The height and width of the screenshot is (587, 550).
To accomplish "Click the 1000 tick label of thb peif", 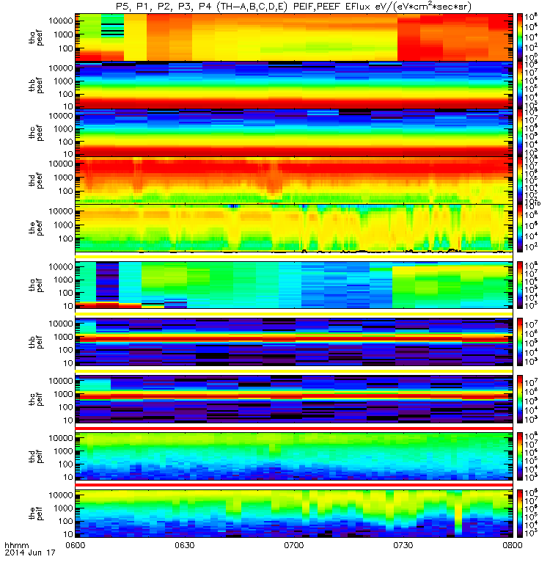I will coord(63,337).
